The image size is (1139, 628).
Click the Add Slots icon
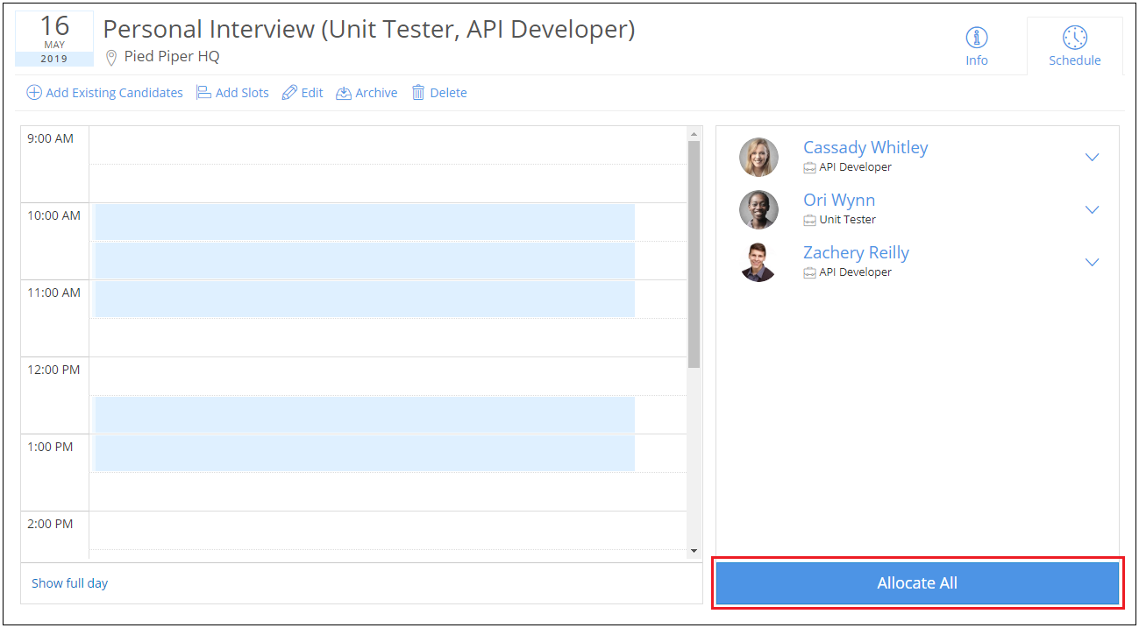tap(203, 93)
